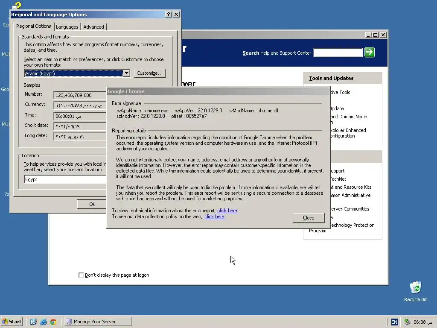The height and width of the screenshot is (328, 437).
Task: Open technical information click here link
Action: tap(227, 211)
